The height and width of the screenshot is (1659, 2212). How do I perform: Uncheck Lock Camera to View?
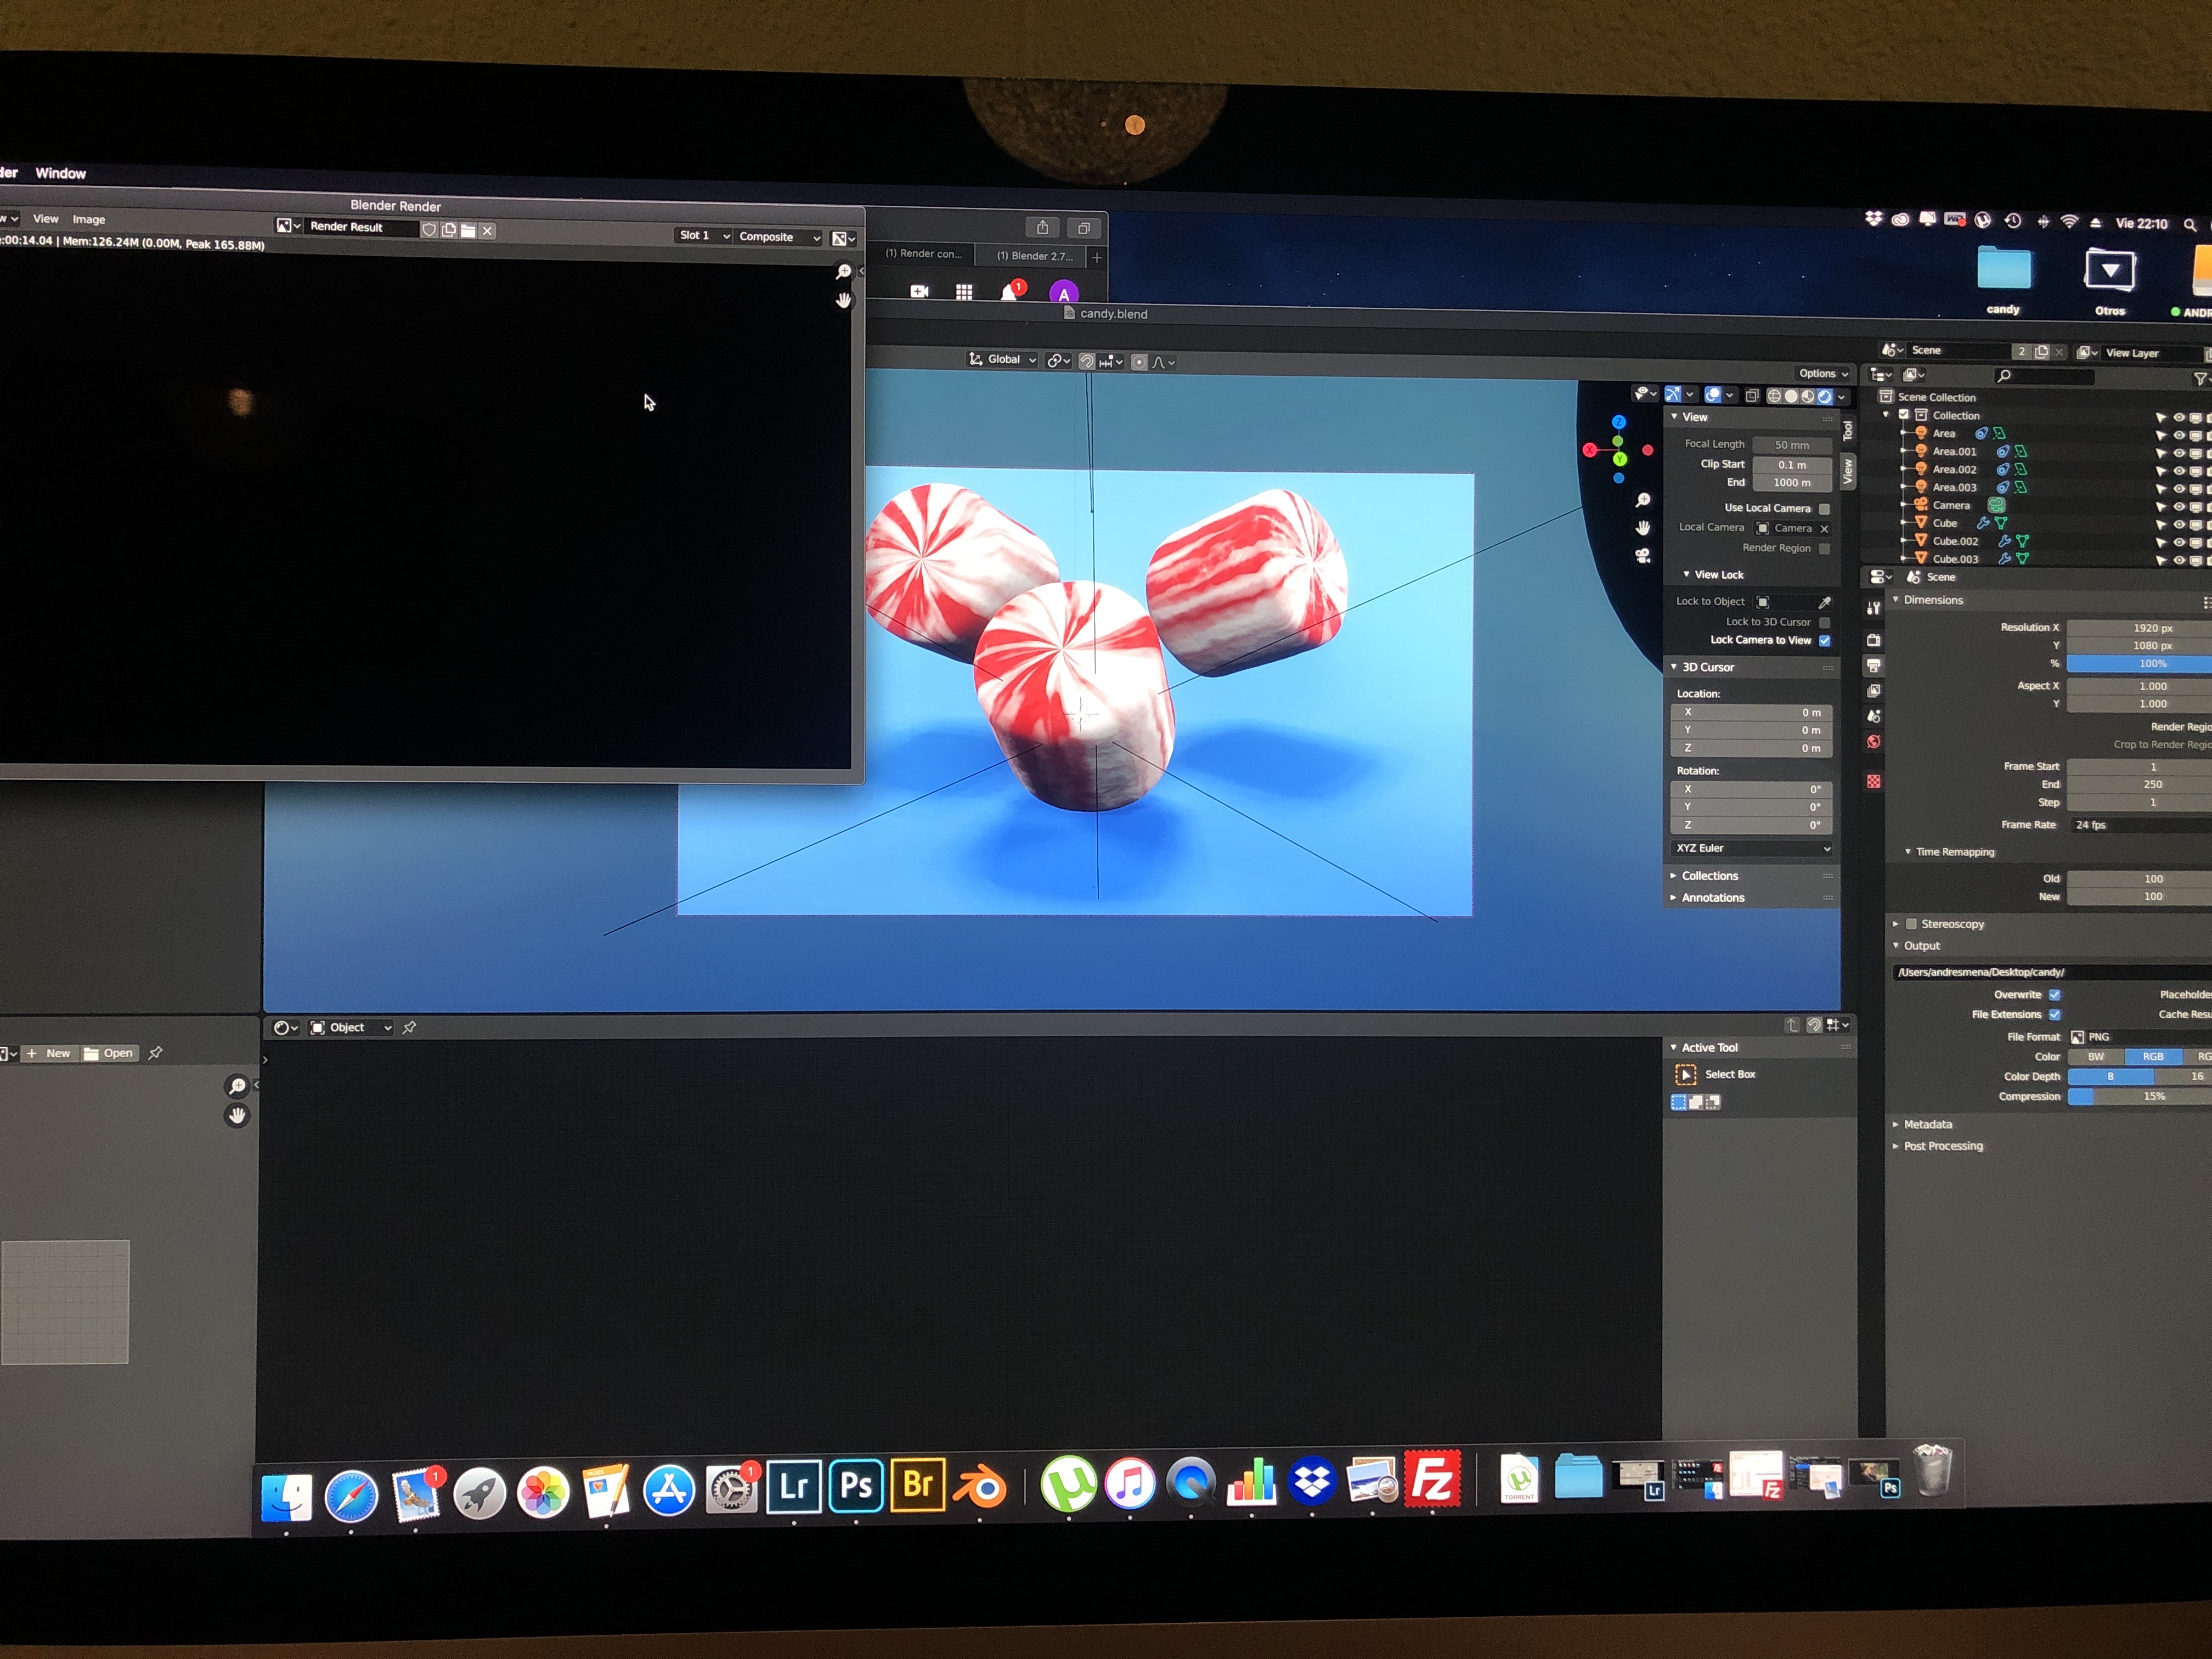[1824, 641]
